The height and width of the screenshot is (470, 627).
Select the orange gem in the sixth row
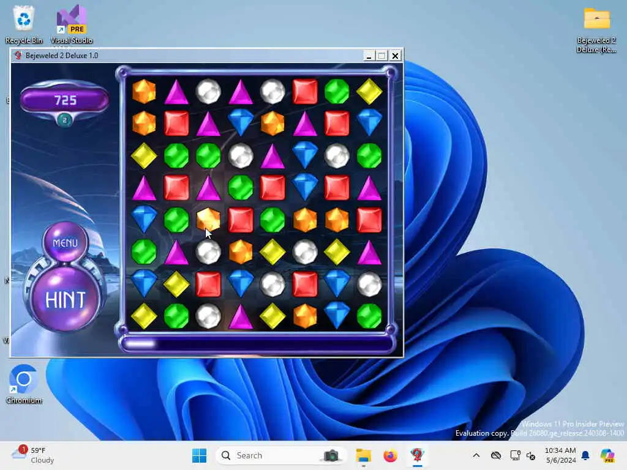(240, 252)
